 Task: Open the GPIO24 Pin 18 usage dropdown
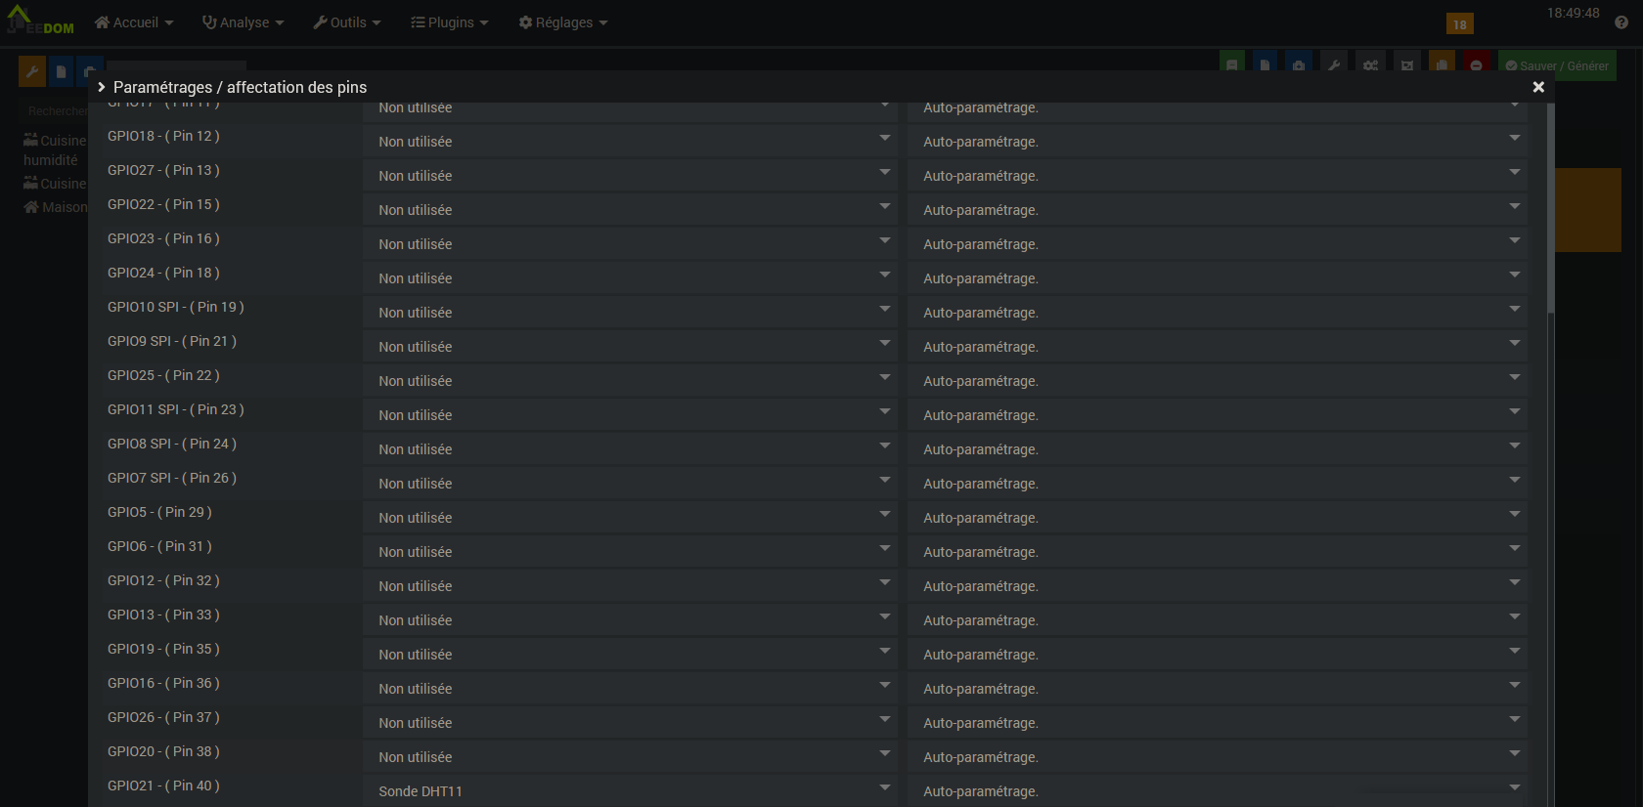(x=630, y=278)
